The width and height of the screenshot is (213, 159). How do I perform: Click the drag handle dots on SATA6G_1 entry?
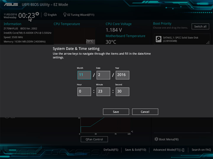coord(208,43)
